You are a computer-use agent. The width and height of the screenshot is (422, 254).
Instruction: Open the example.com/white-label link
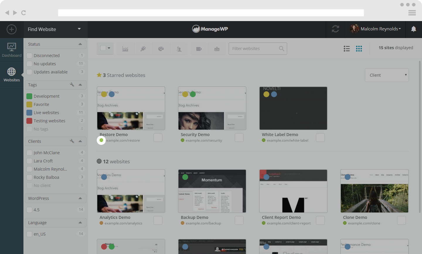[x=287, y=140]
